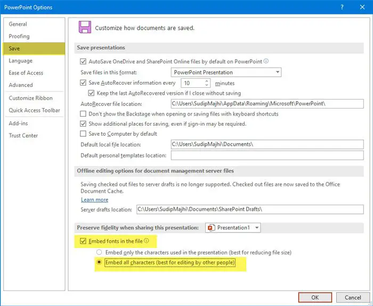Click the AutoRecover file location field
Viewport: 373px width, 306px height.
pyautogui.click(x=267, y=104)
